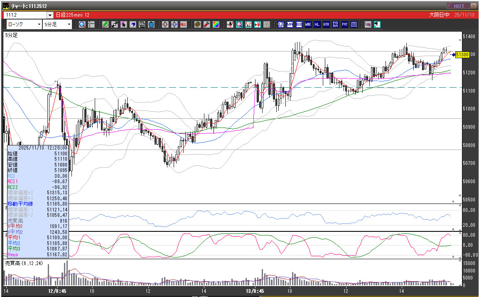
Task: Click the crosshair cursor tool icon
Action: tap(91, 25)
